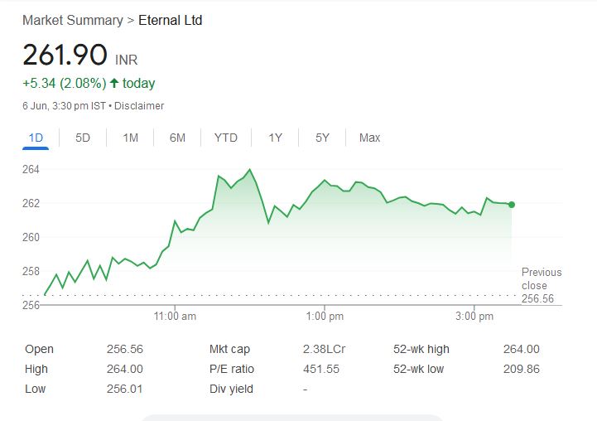Screen dimensions: 597x421
Task: Click the 264 y-axis label
Action: (x=31, y=169)
